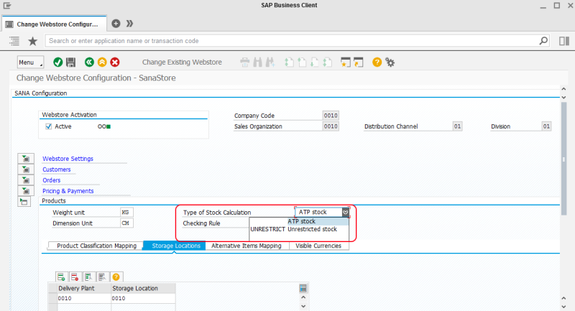
Task: Open Type of Stock Calculation dropdown arrow
Action: coord(346,212)
